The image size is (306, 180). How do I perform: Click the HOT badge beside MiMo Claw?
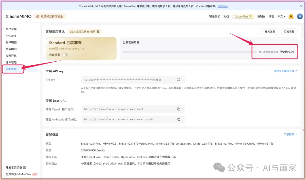35,174
